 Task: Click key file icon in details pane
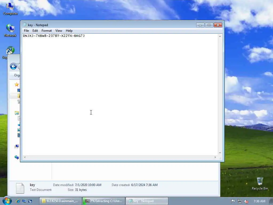coord(20,188)
